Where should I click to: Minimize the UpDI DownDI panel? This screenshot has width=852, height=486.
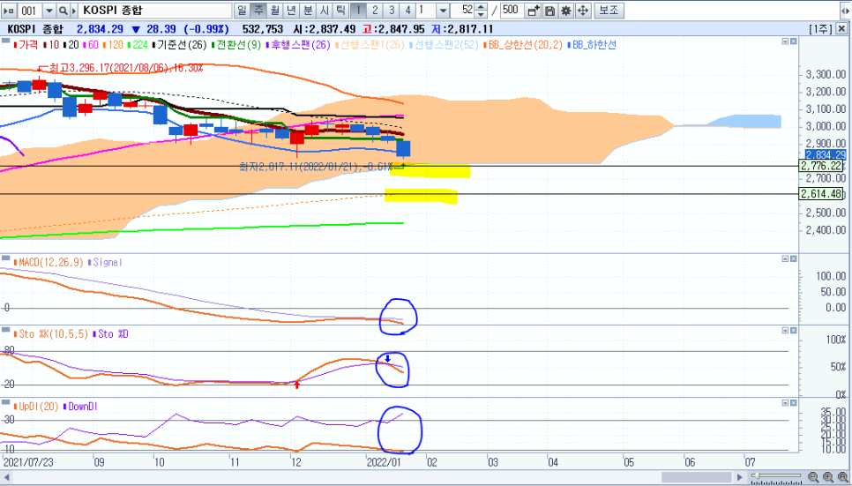click(785, 403)
